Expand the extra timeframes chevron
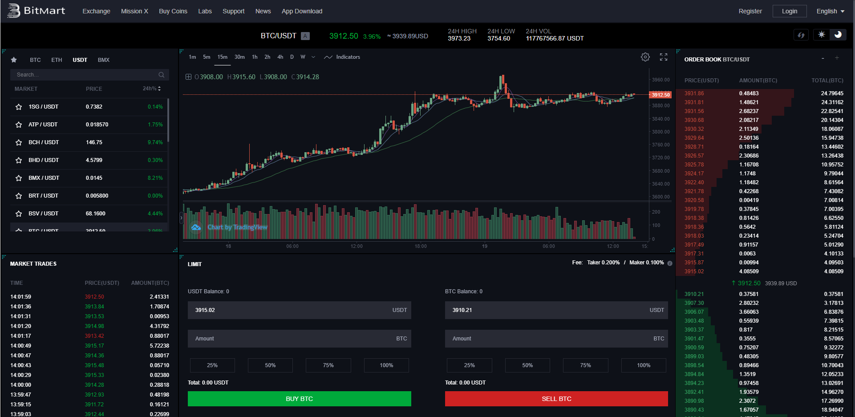The image size is (855, 417). tap(313, 57)
